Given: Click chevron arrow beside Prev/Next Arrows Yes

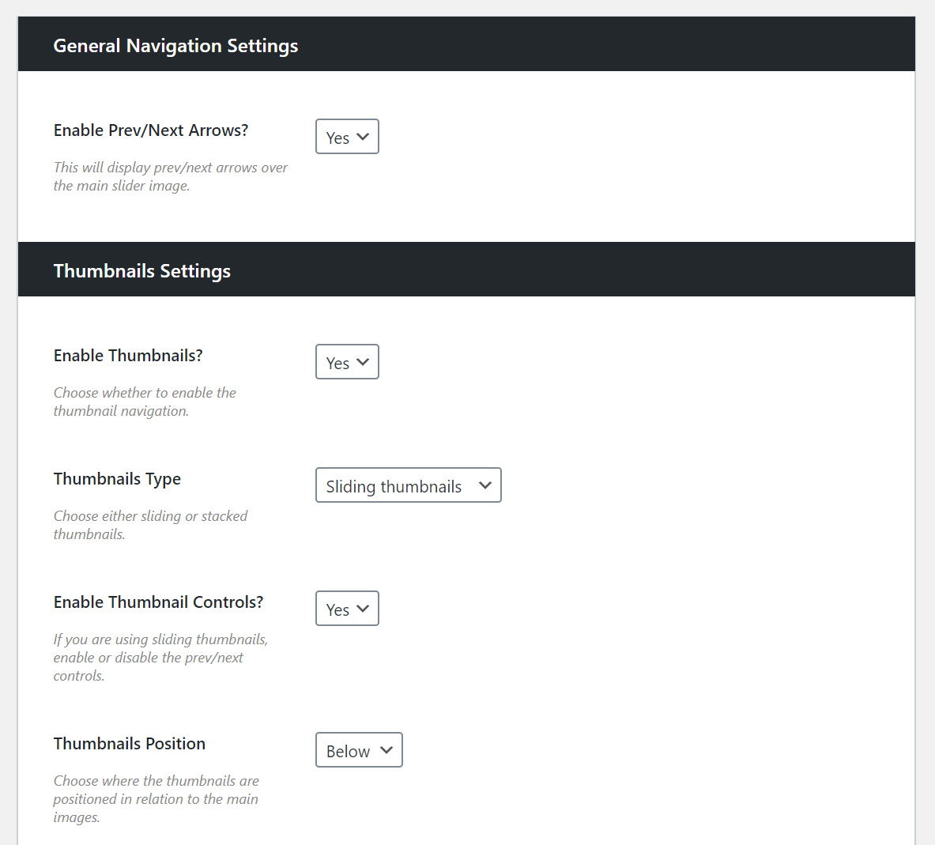Looking at the screenshot, I should pos(363,137).
